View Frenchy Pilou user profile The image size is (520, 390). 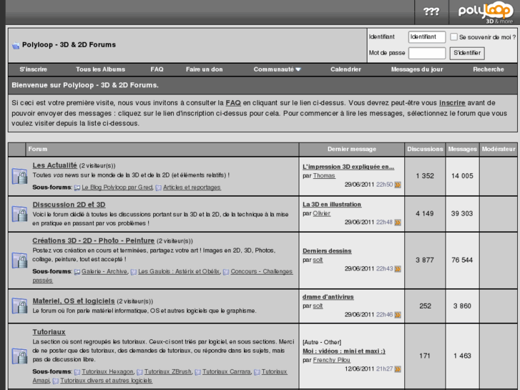(x=332, y=360)
